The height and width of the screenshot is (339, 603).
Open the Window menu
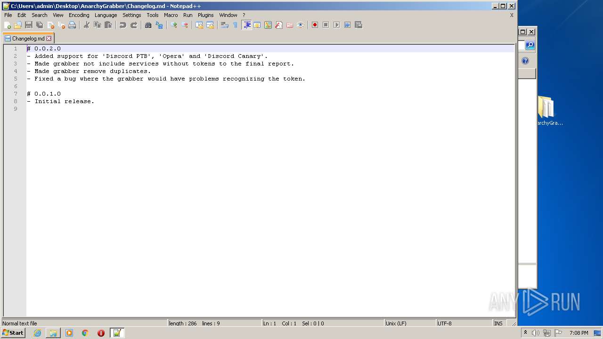tap(228, 15)
